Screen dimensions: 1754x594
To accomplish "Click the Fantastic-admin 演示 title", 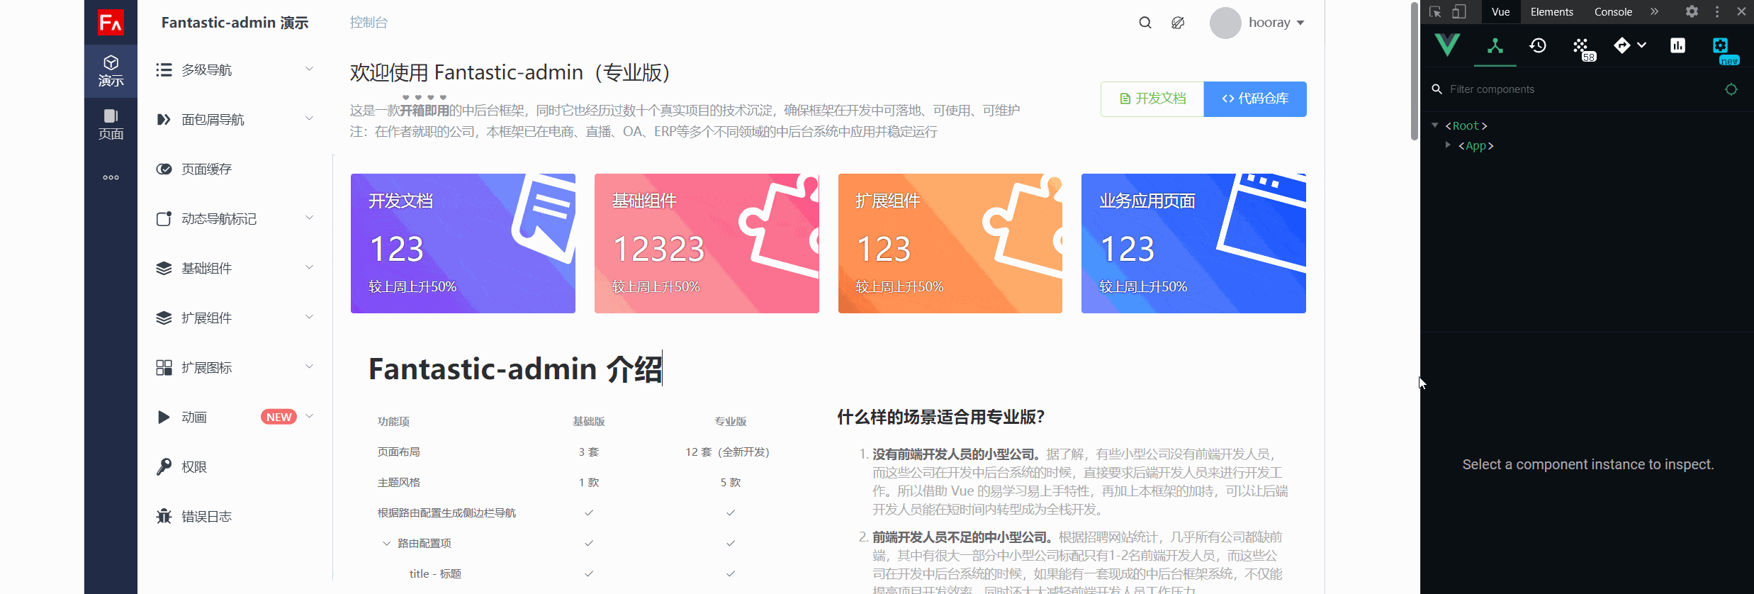I will [x=235, y=23].
